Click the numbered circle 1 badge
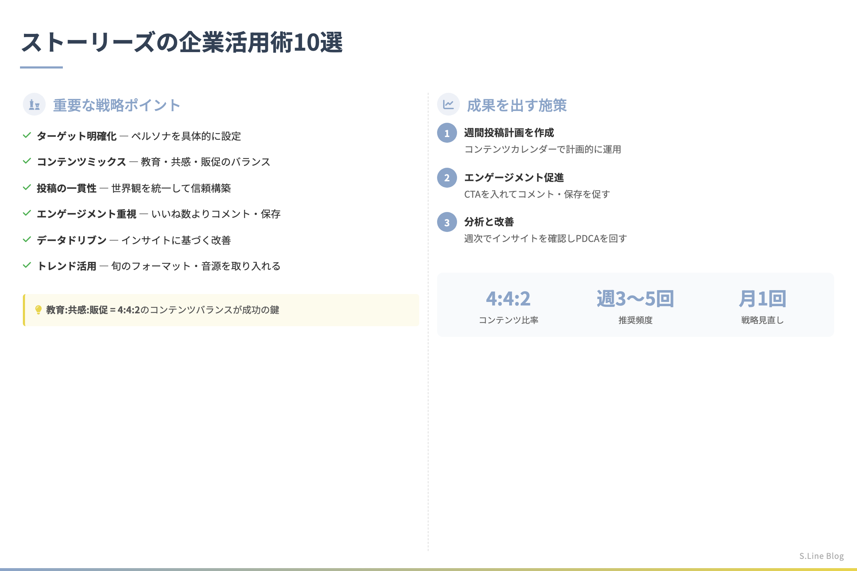 [447, 133]
